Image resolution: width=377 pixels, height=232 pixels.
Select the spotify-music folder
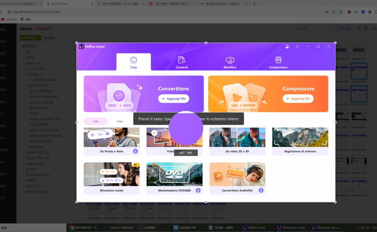(40, 108)
